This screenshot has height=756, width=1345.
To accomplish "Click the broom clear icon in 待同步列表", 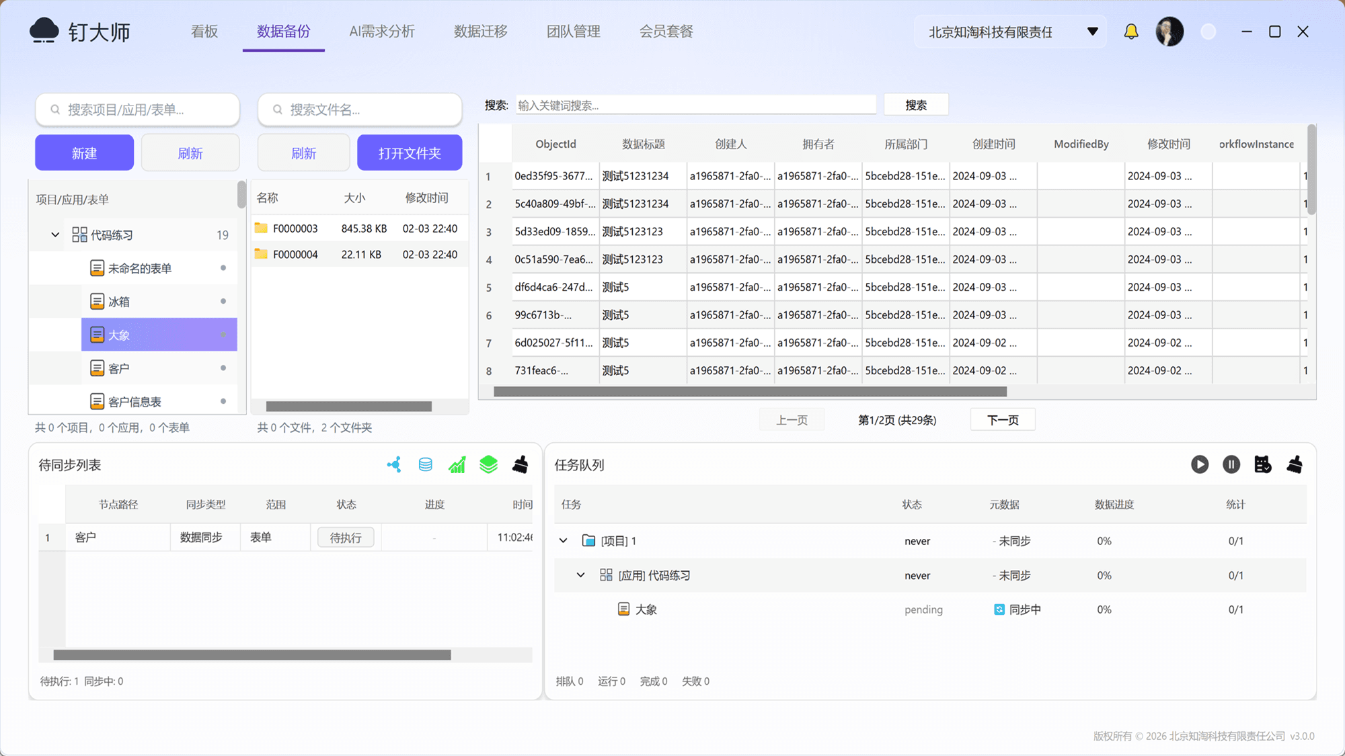I will (x=521, y=464).
